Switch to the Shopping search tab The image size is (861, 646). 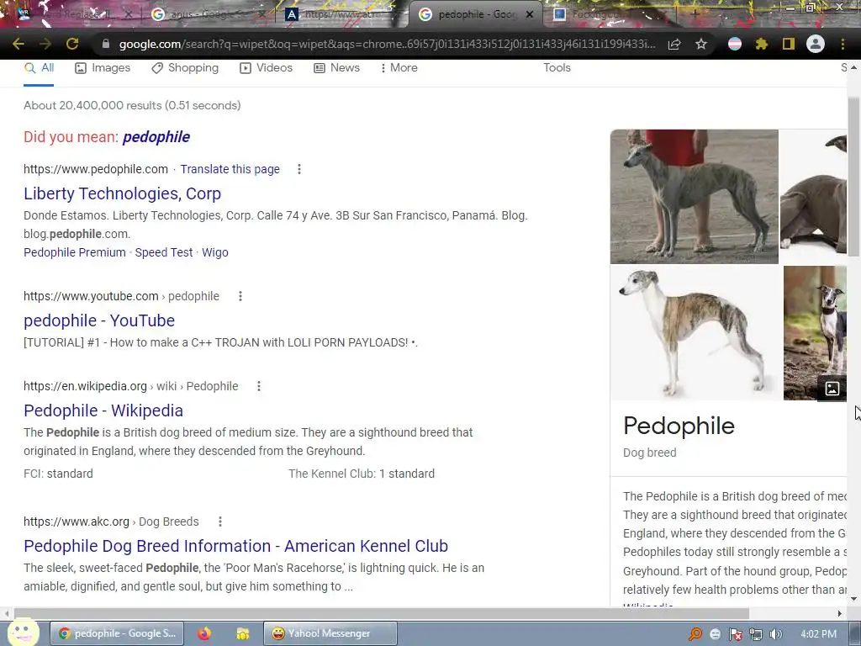click(185, 67)
